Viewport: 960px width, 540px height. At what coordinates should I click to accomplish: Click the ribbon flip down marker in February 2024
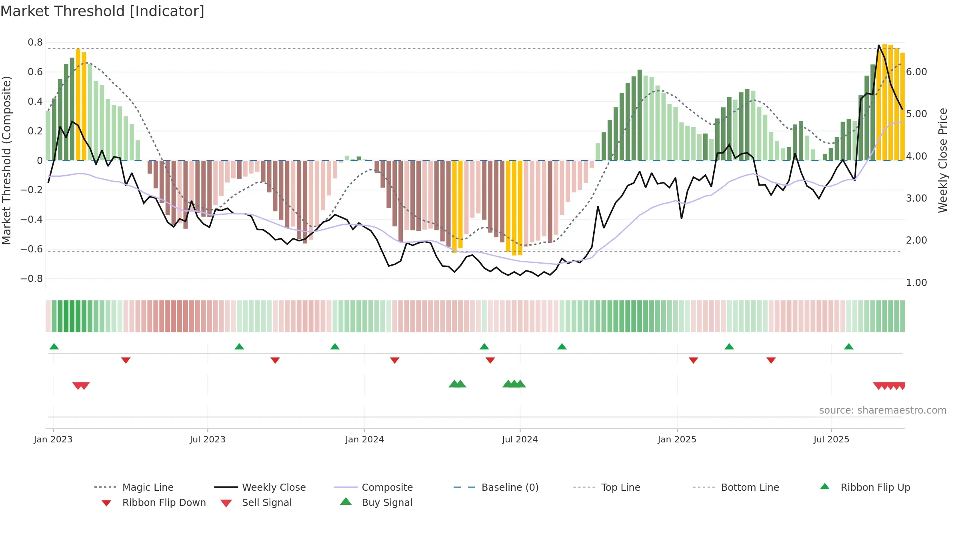tap(394, 360)
